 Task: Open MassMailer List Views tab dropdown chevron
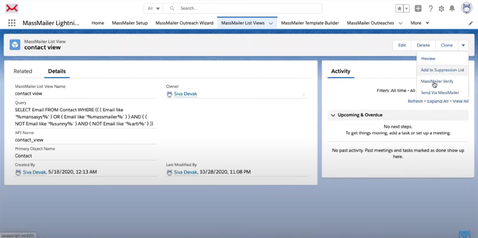pyautogui.click(x=271, y=23)
